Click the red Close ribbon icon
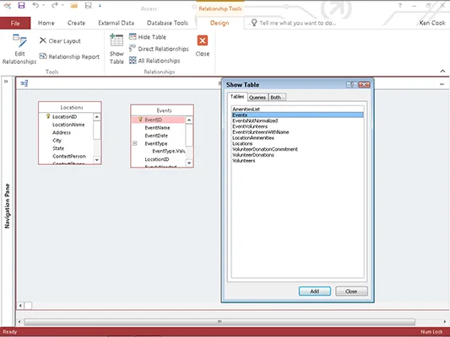 [x=203, y=40]
